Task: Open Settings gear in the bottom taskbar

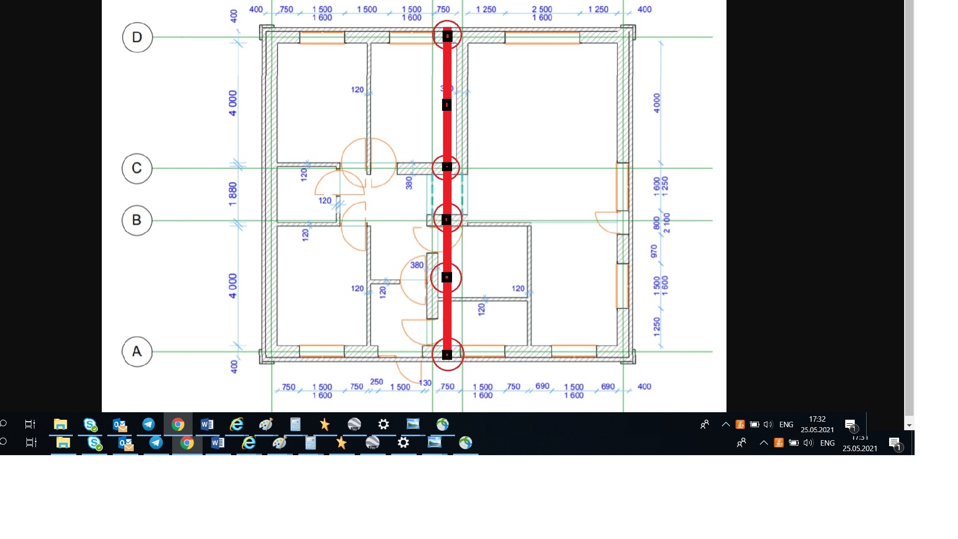Action: coord(403,443)
